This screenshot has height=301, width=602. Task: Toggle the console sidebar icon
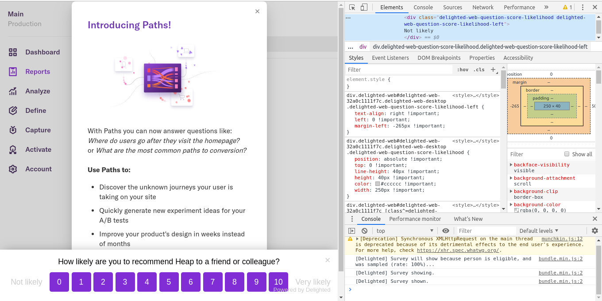(x=352, y=231)
